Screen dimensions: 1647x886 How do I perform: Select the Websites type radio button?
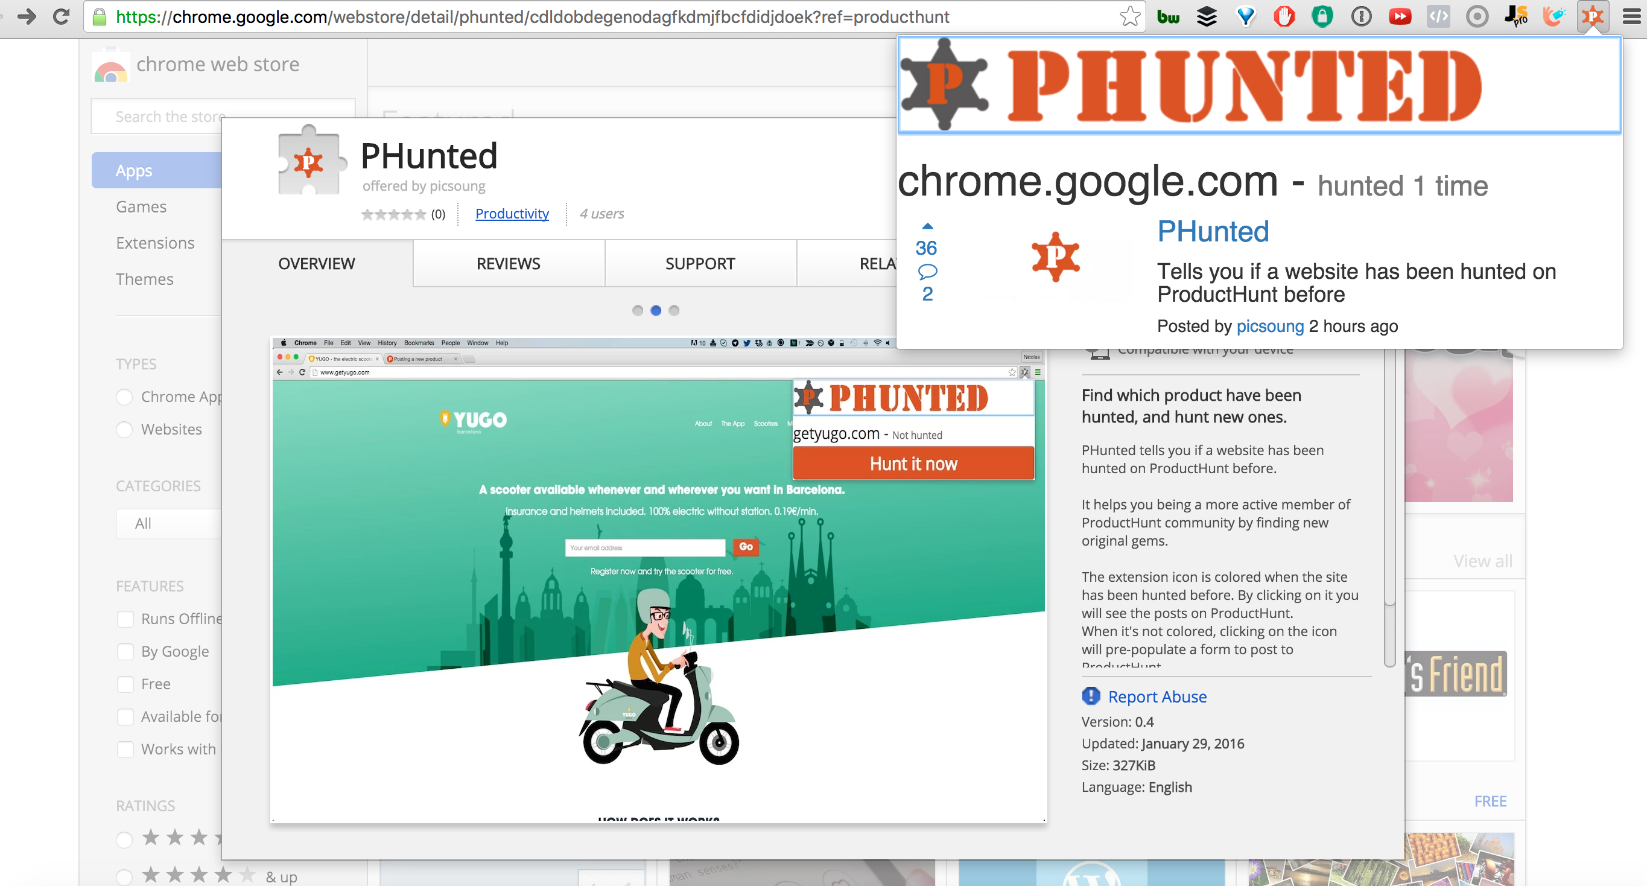(125, 429)
